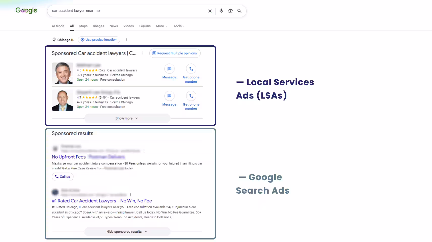
Task: Click favicon of the No Upfront Fees ad
Action: point(55,148)
